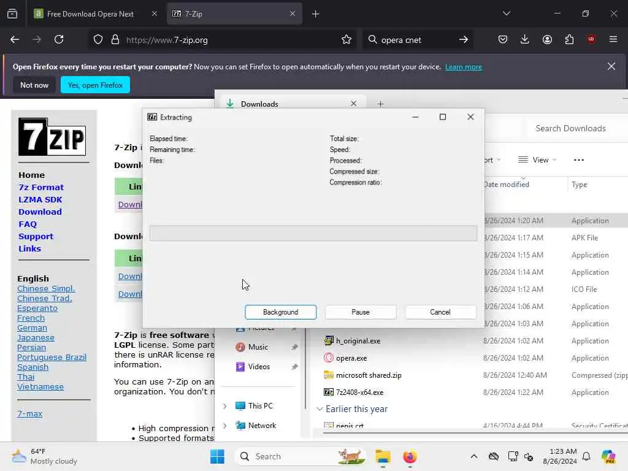The width and height of the screenshot is (628, 471).
Task: Select opera.exe file
Action: tap(351, 358)
